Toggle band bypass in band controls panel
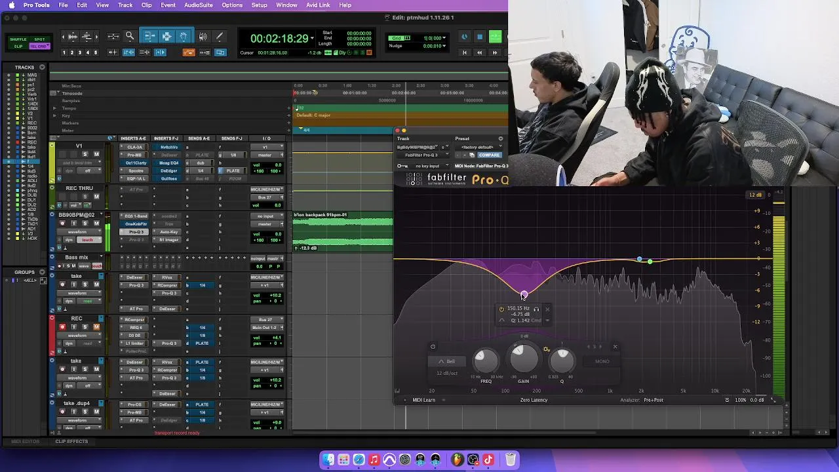 (x=433, y=347)
